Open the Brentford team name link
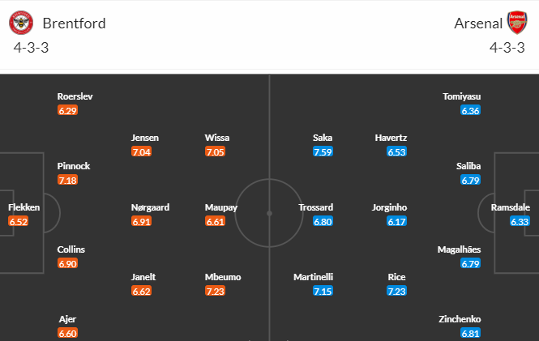Viewport: 539px width, 341px height. [x=75, y=23]
